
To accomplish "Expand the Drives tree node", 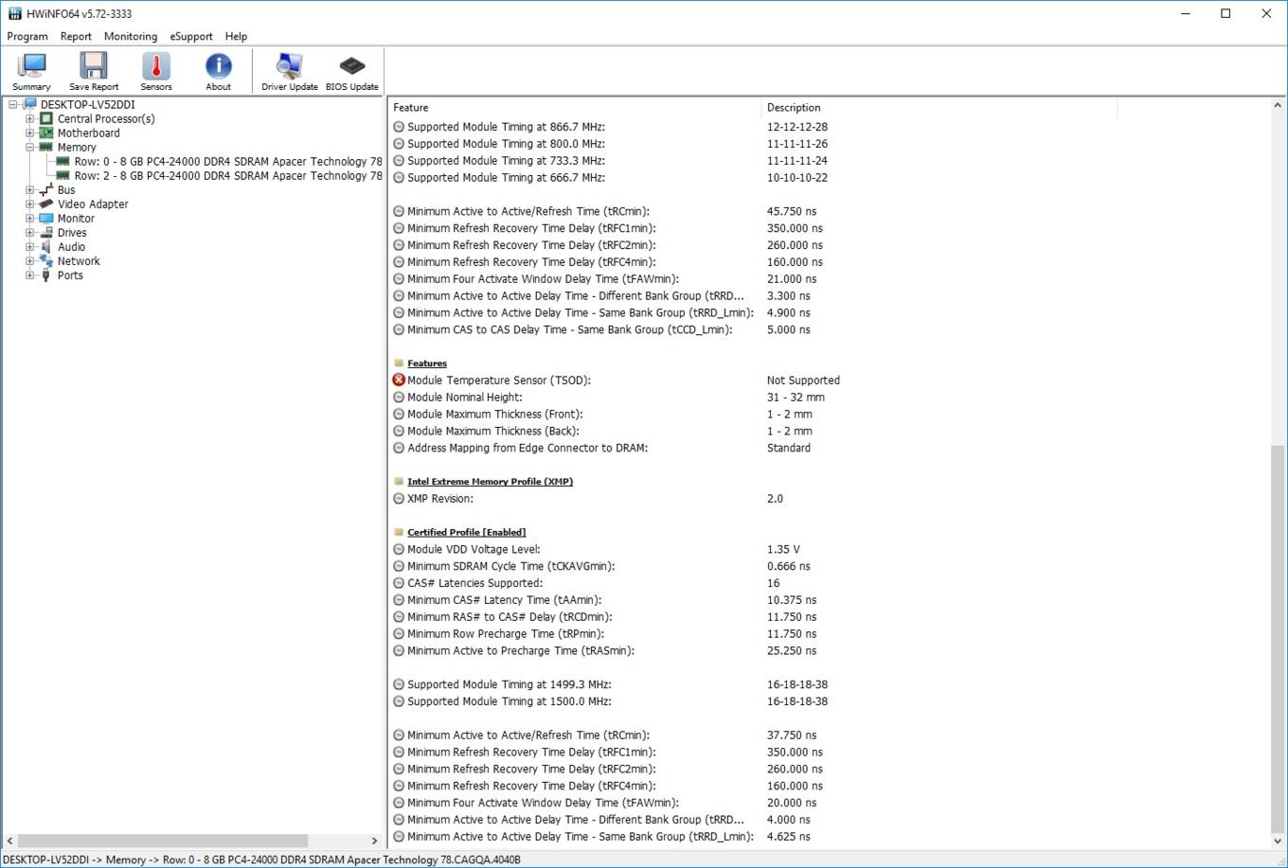I will coord(29,232).
